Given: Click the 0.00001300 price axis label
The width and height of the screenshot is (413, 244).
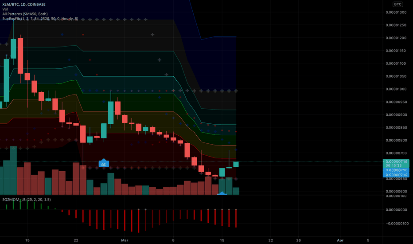Looking at the screenshot, I should coord(396,12).
